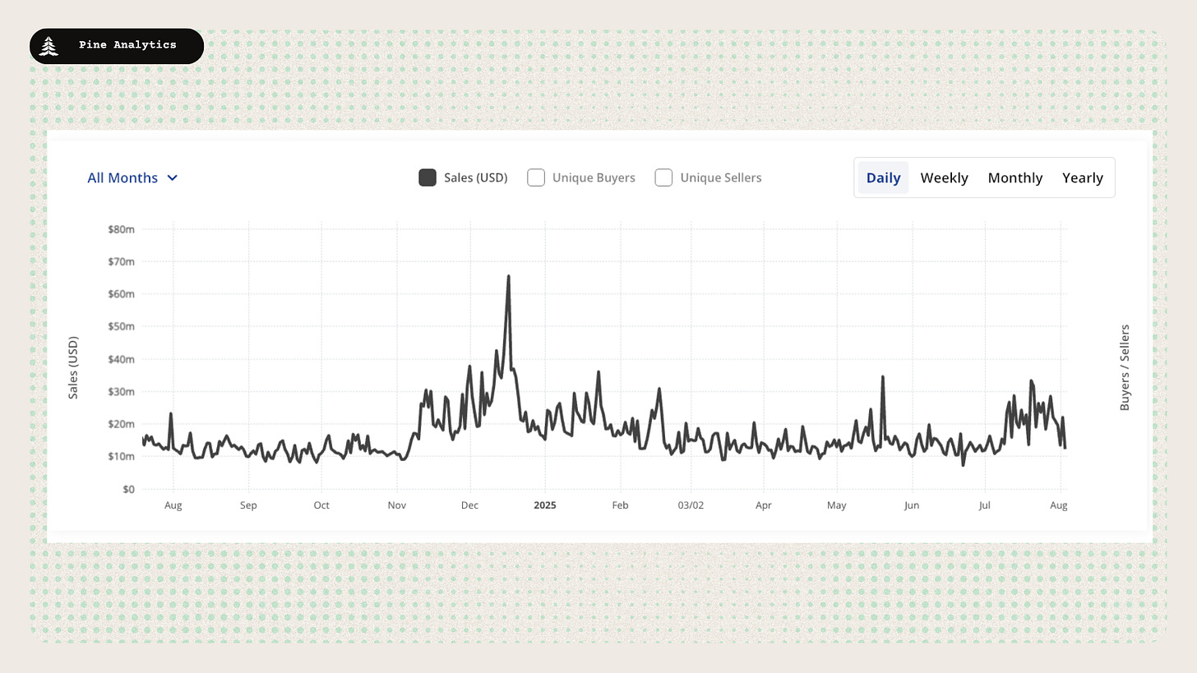
Task: Click the Unique Buyers legend label
Action: [594, 177]
